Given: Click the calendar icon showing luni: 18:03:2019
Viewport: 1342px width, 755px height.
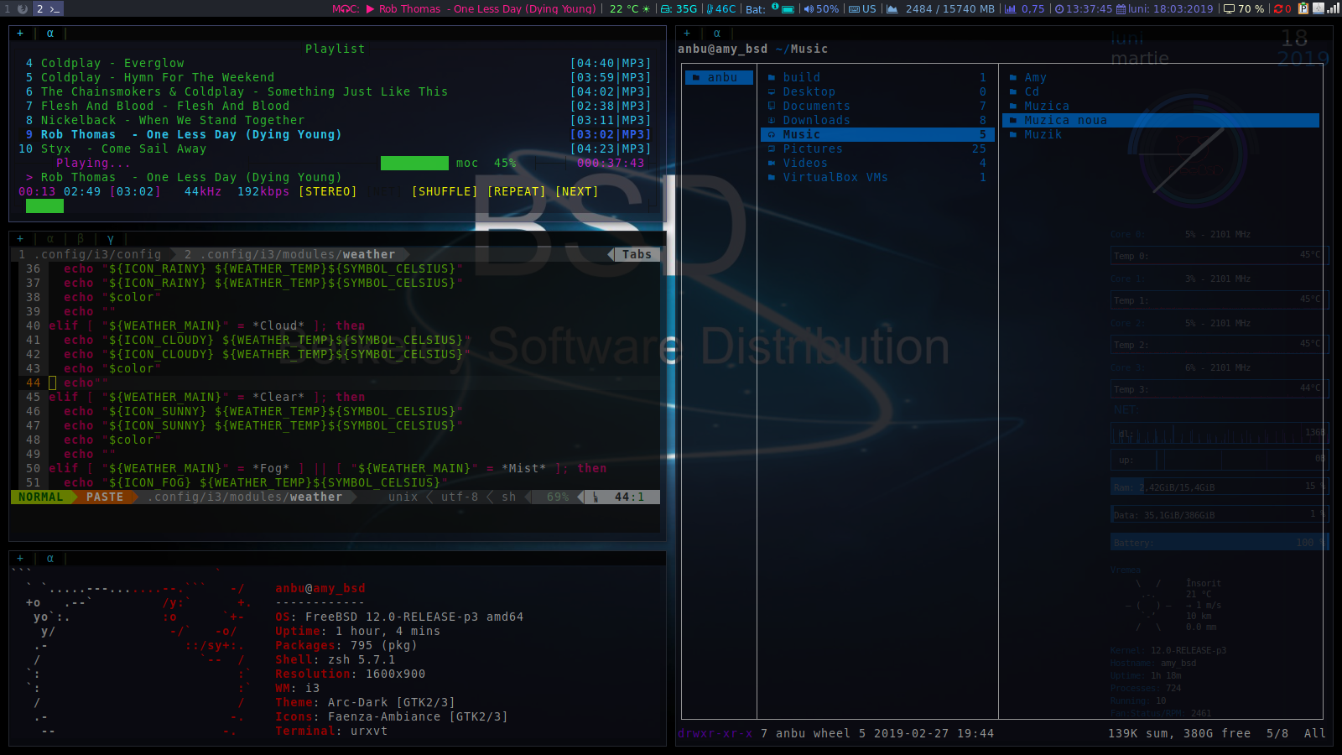Looking at the screenshot, I should click(x=1121, y=9).
